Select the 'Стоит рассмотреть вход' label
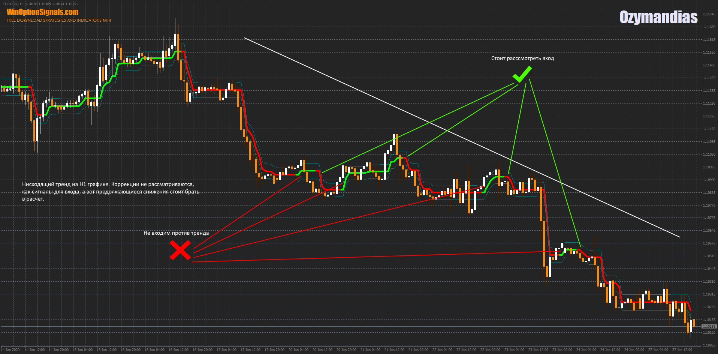 (522, 58)
